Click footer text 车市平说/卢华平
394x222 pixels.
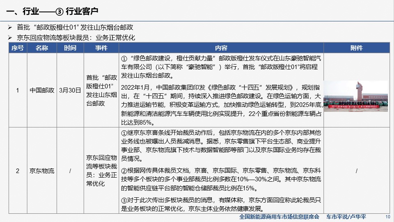(x=346, y=217)
